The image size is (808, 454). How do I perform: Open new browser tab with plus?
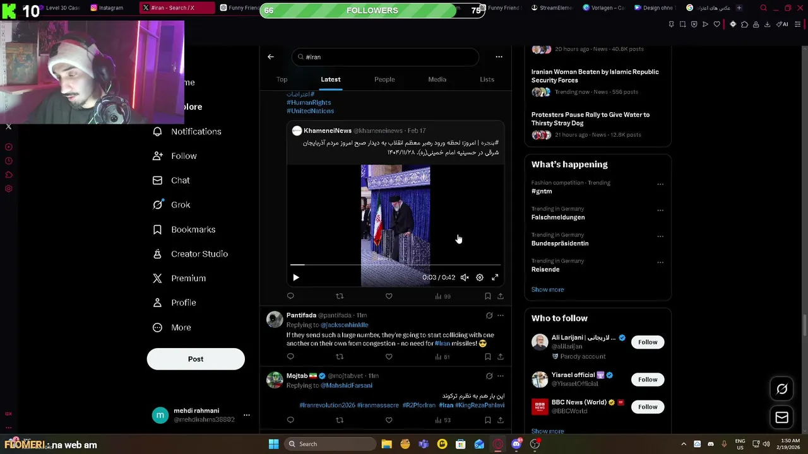[739, 8]
